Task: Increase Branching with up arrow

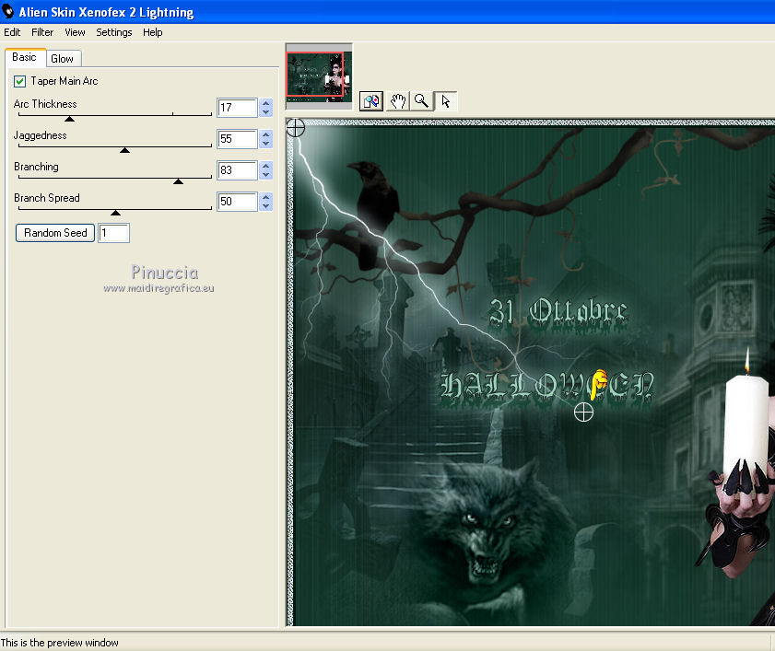Action: coord(266,166)
